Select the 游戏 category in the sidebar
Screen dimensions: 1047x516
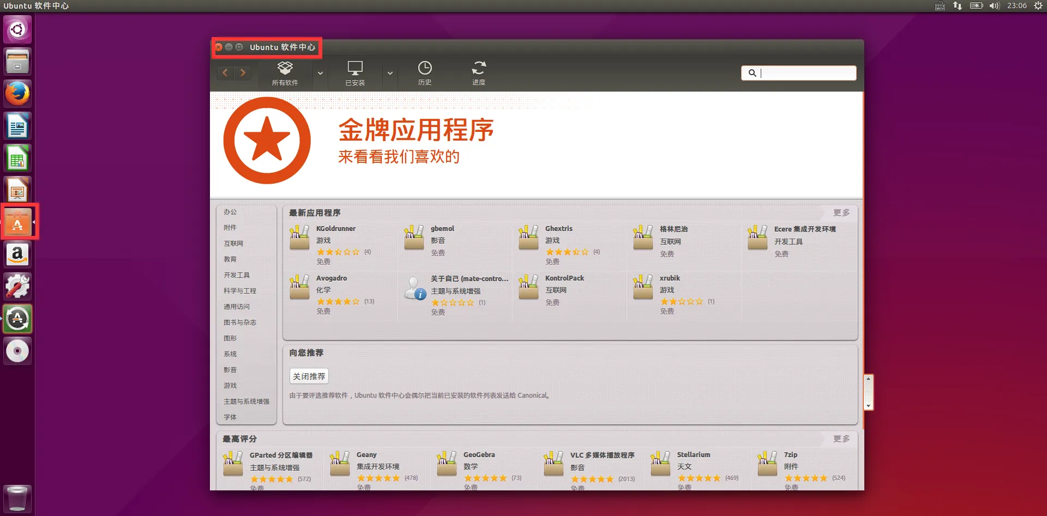(231, 385)
